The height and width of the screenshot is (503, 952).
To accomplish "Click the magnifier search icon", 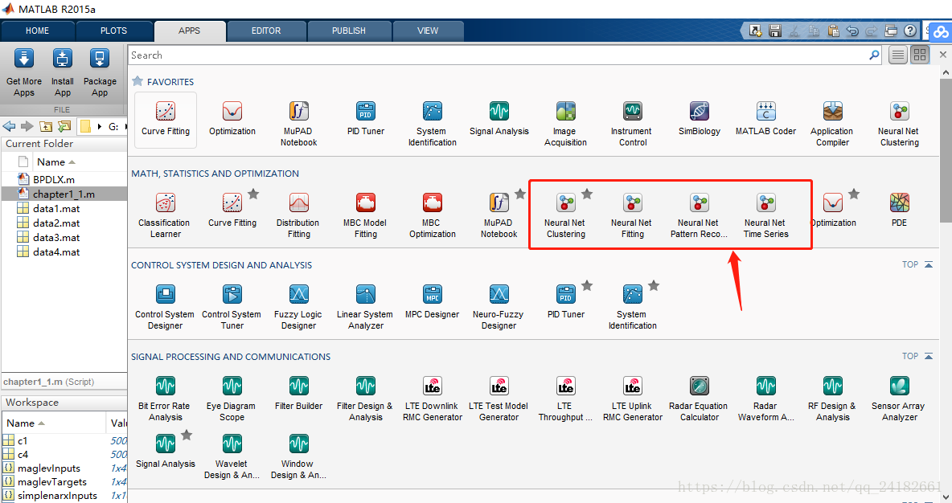I will [x=874, y=55].
